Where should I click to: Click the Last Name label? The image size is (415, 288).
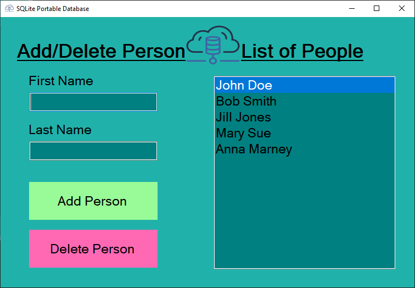point(60,130)
